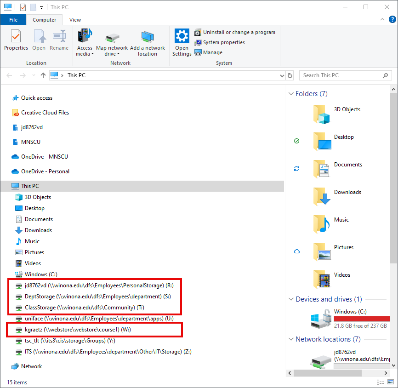Image resolution: width=398 pixels, height=388 pixels.
Task: Collapse the Devices and drives group
Action: click(290, 299)
